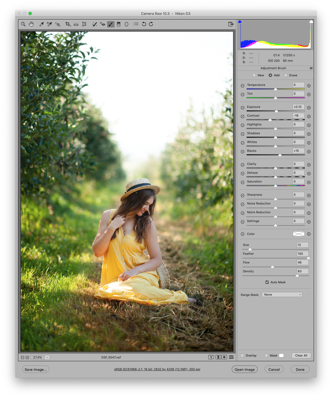Open the Range Mask dropdown
The width and height of the screenshot is (332, 398).
(x=282, y=295)
